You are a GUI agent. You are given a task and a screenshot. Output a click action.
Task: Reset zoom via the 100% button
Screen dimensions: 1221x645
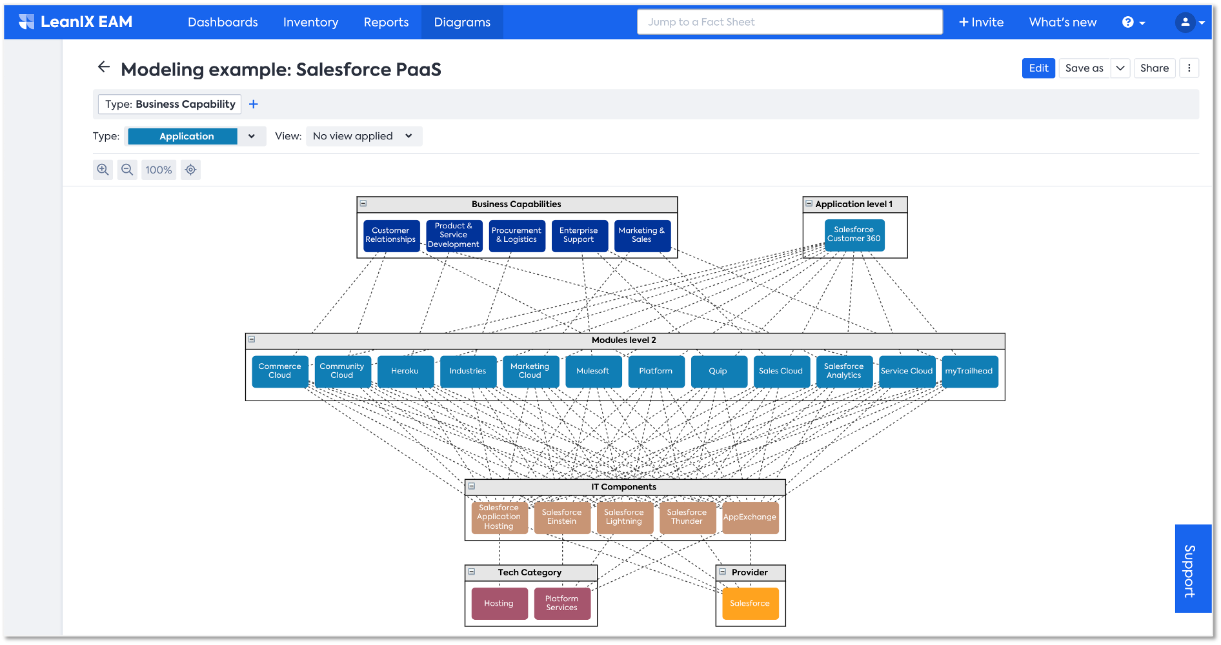coord(159,170)
